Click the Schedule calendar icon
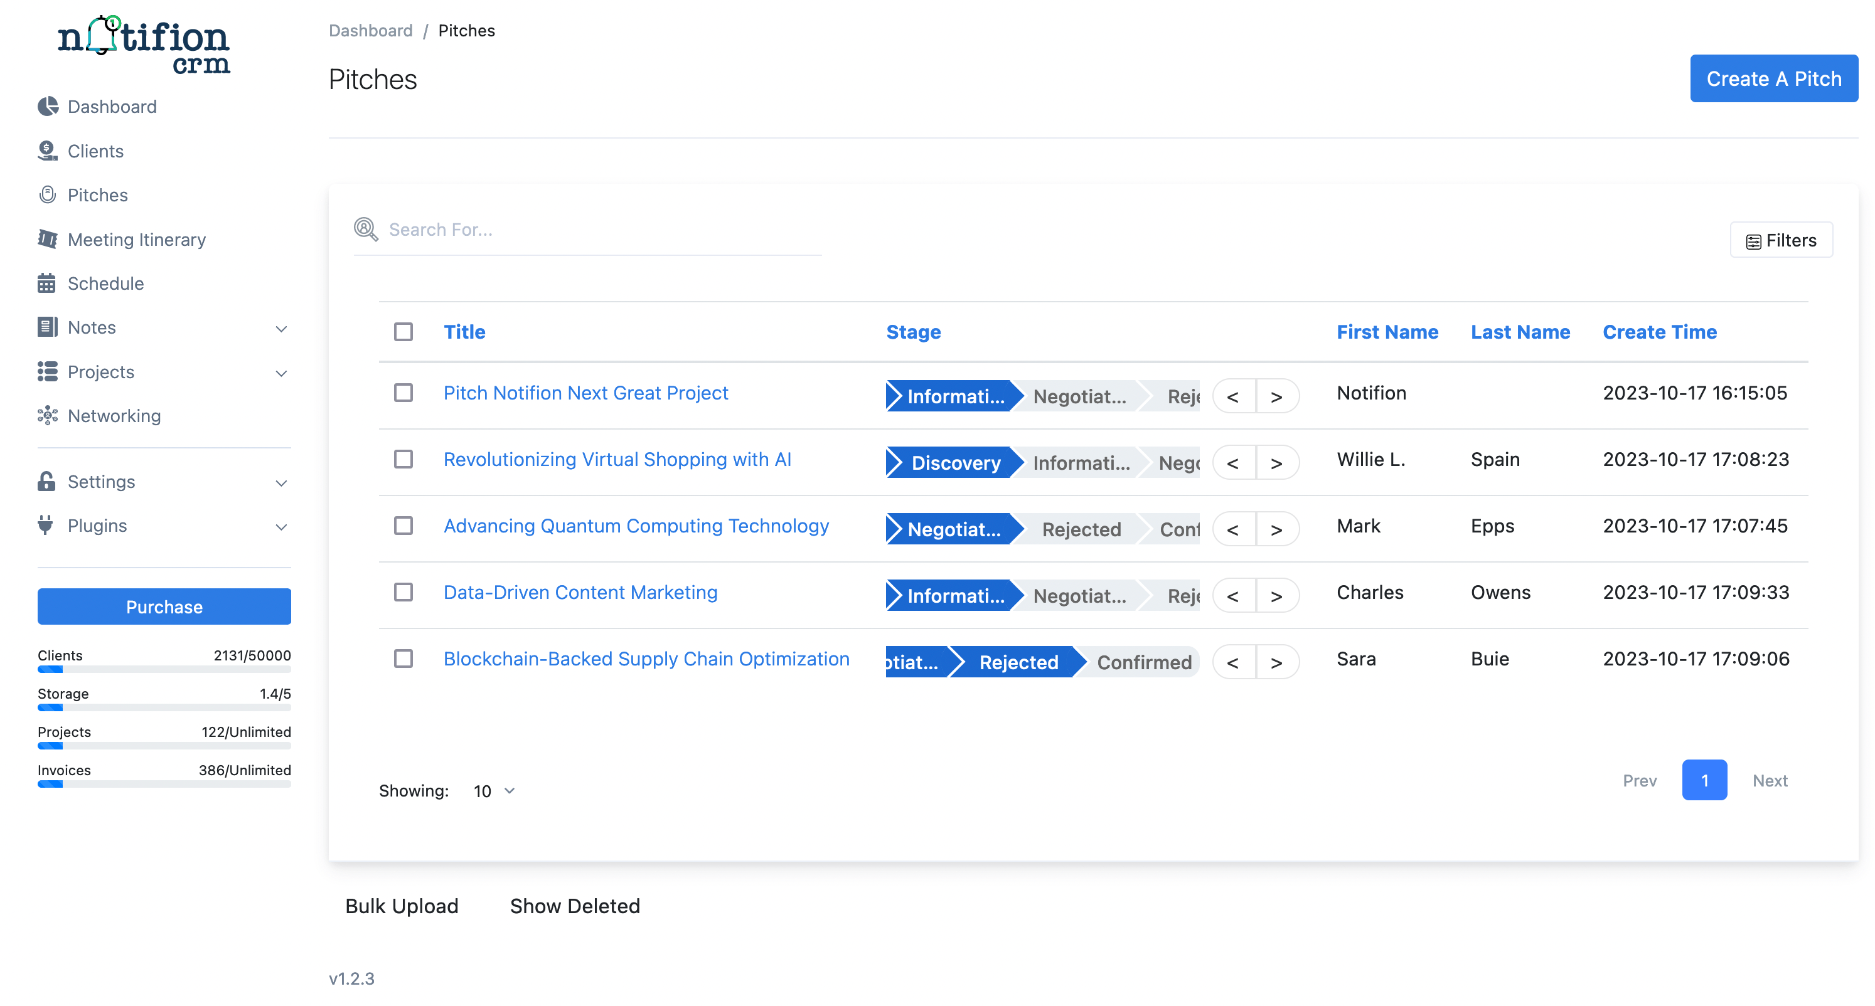1875x1006 pixels. (46, 283)
